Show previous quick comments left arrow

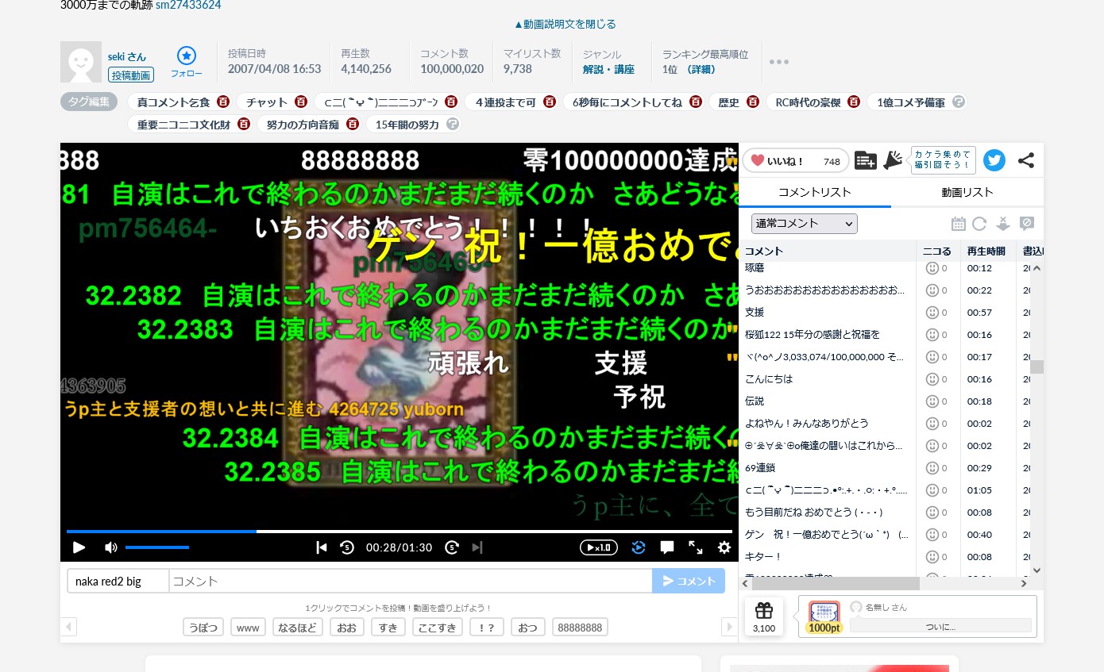(x=69, y=628)
